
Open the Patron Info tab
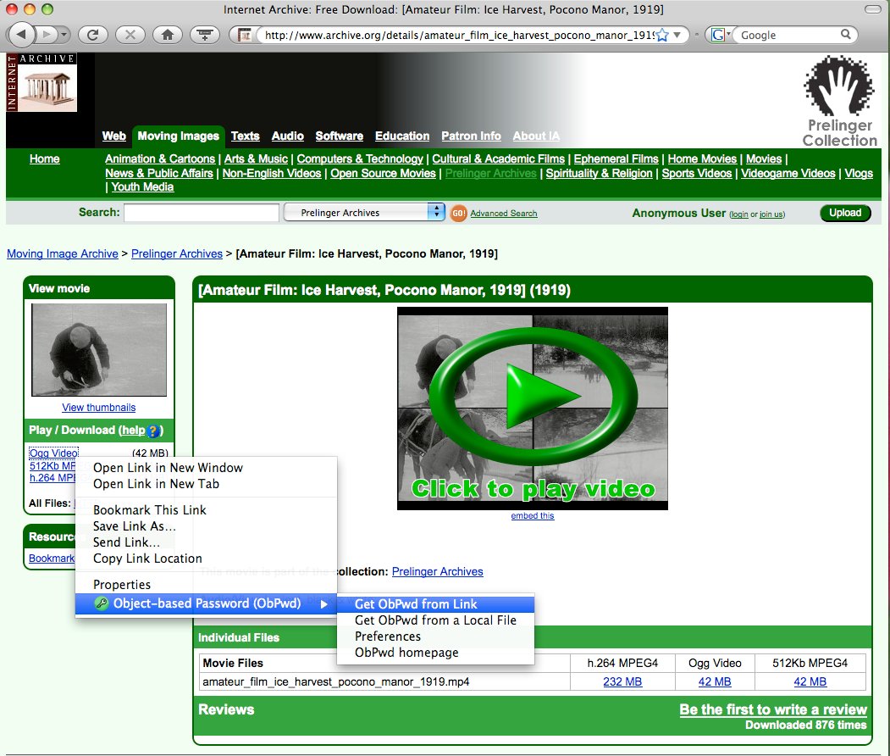[471, 136]
